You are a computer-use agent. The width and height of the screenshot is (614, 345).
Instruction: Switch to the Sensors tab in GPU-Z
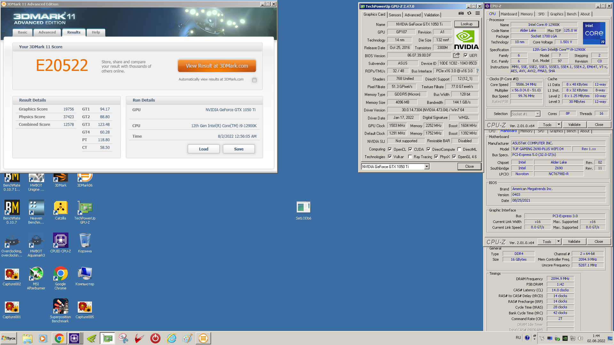click(395, 15)
